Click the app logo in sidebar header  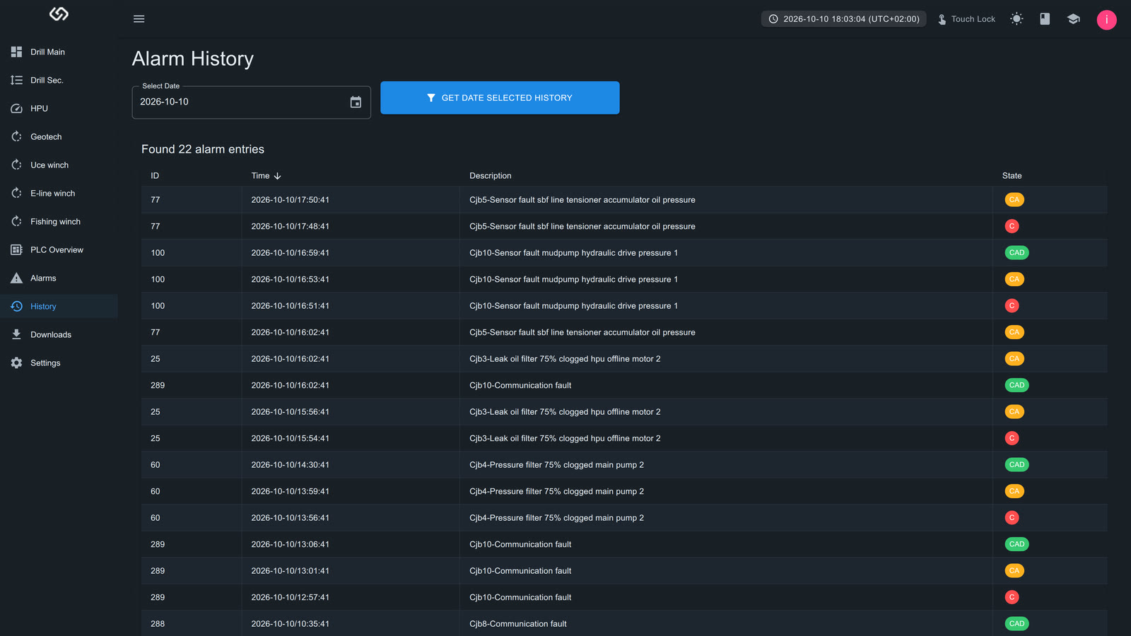tap(59, 14)
